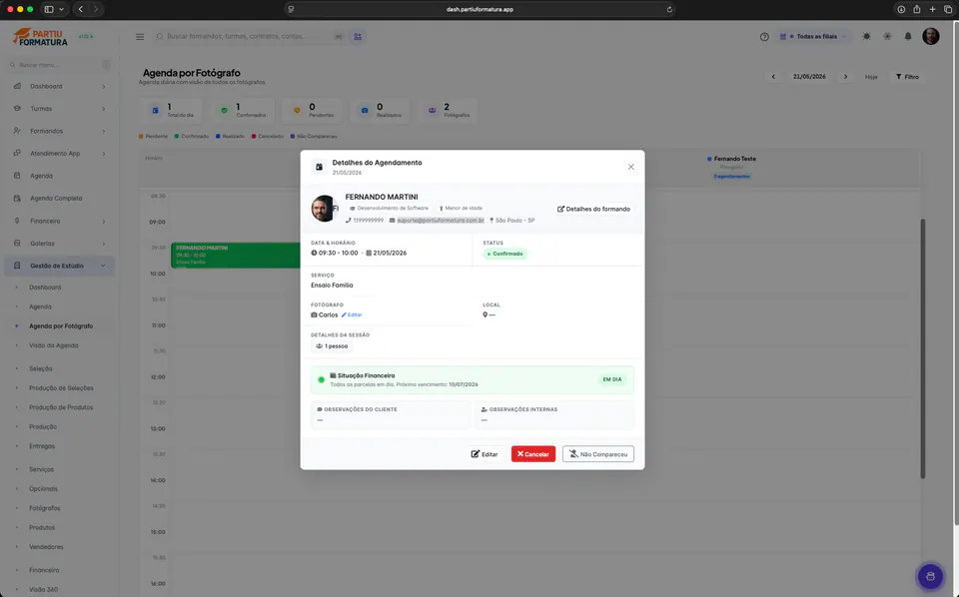The height and width of the screenshot is (597, 959).
Task: Open Visão da Agenda submenu item
Action: 54,345
